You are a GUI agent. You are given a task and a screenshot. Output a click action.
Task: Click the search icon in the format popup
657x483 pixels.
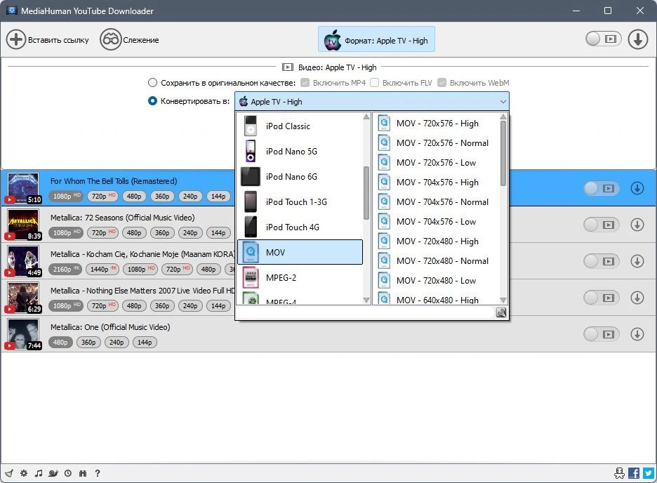click(500, 312)
